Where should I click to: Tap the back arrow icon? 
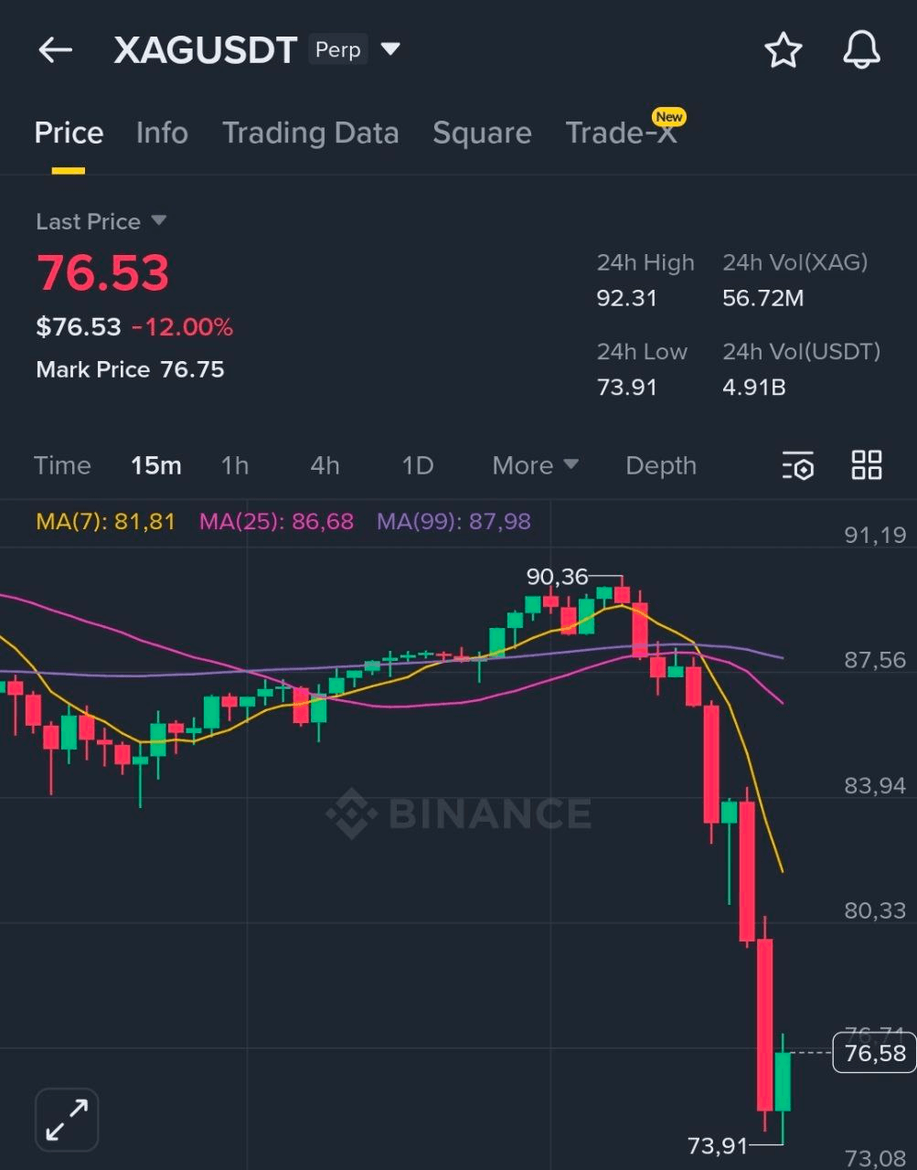pyautogui.click(x=55, y=50)
